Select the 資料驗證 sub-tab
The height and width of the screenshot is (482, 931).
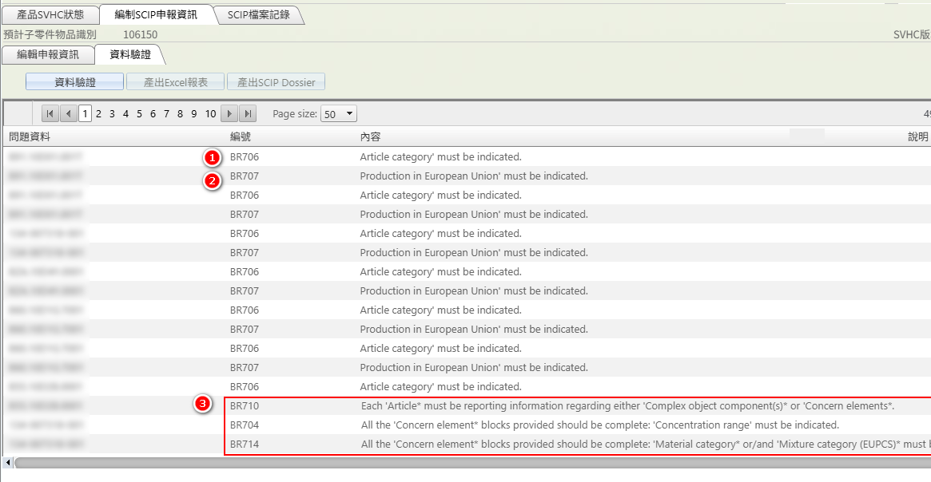129,54
